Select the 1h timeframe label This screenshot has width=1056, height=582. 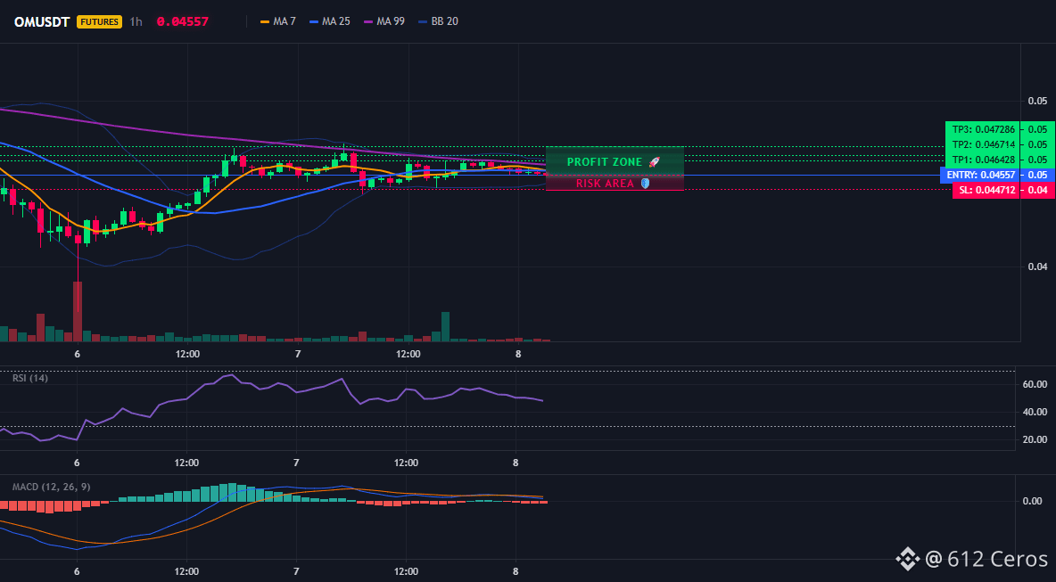(136, 21)
